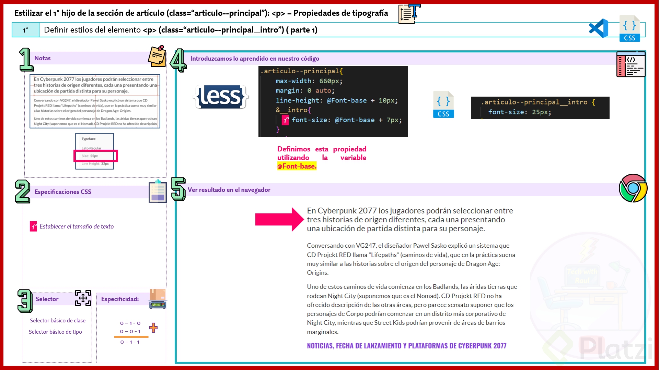This screenshot has width=659, height=370.
Task: Click the CSS file icon in header
Action: pyautogui.click(x=629, y=28)
